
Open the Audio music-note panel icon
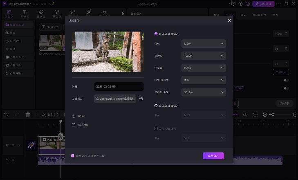(57, 12)
